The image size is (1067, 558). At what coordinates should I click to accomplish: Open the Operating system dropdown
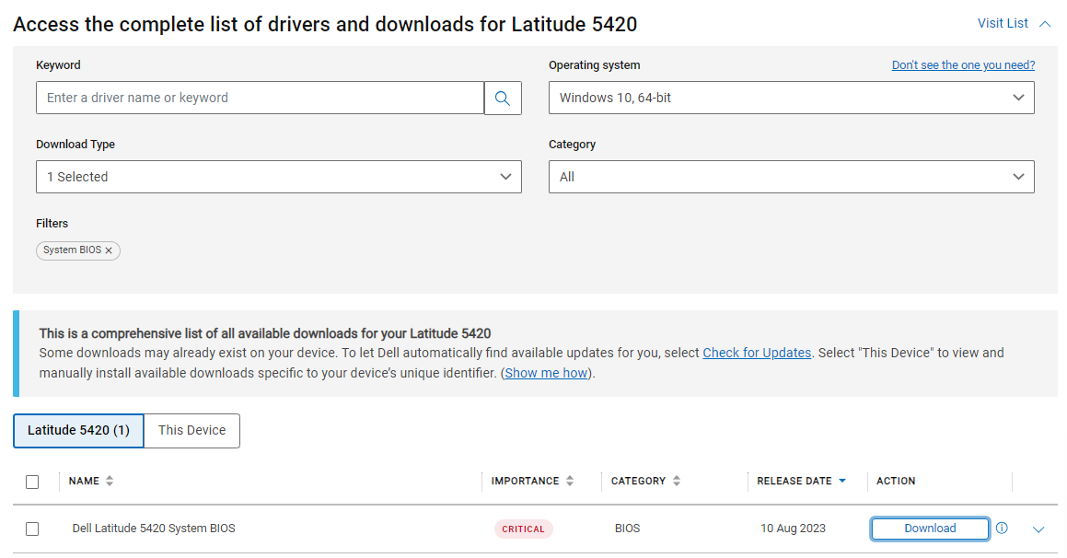pos(792,98)
